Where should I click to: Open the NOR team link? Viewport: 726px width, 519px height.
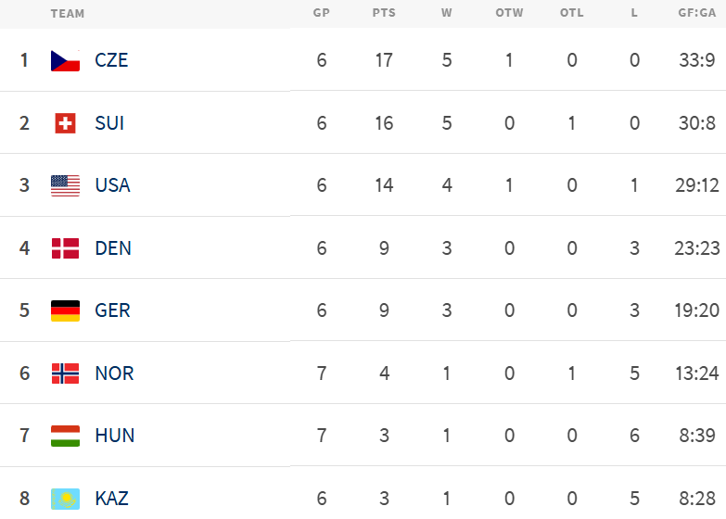pos(114,373)
